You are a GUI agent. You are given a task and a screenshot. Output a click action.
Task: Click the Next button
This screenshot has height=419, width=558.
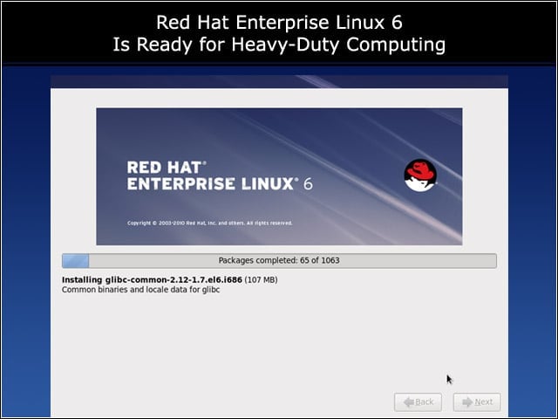pos(477,402)
